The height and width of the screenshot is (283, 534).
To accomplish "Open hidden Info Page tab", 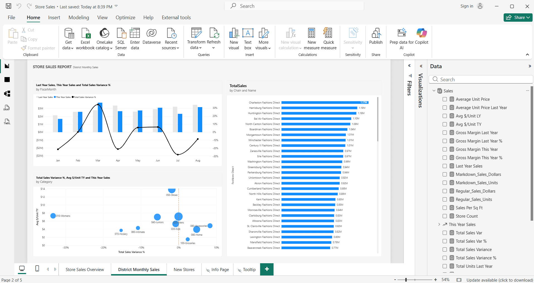I will (x=217, y=269).
